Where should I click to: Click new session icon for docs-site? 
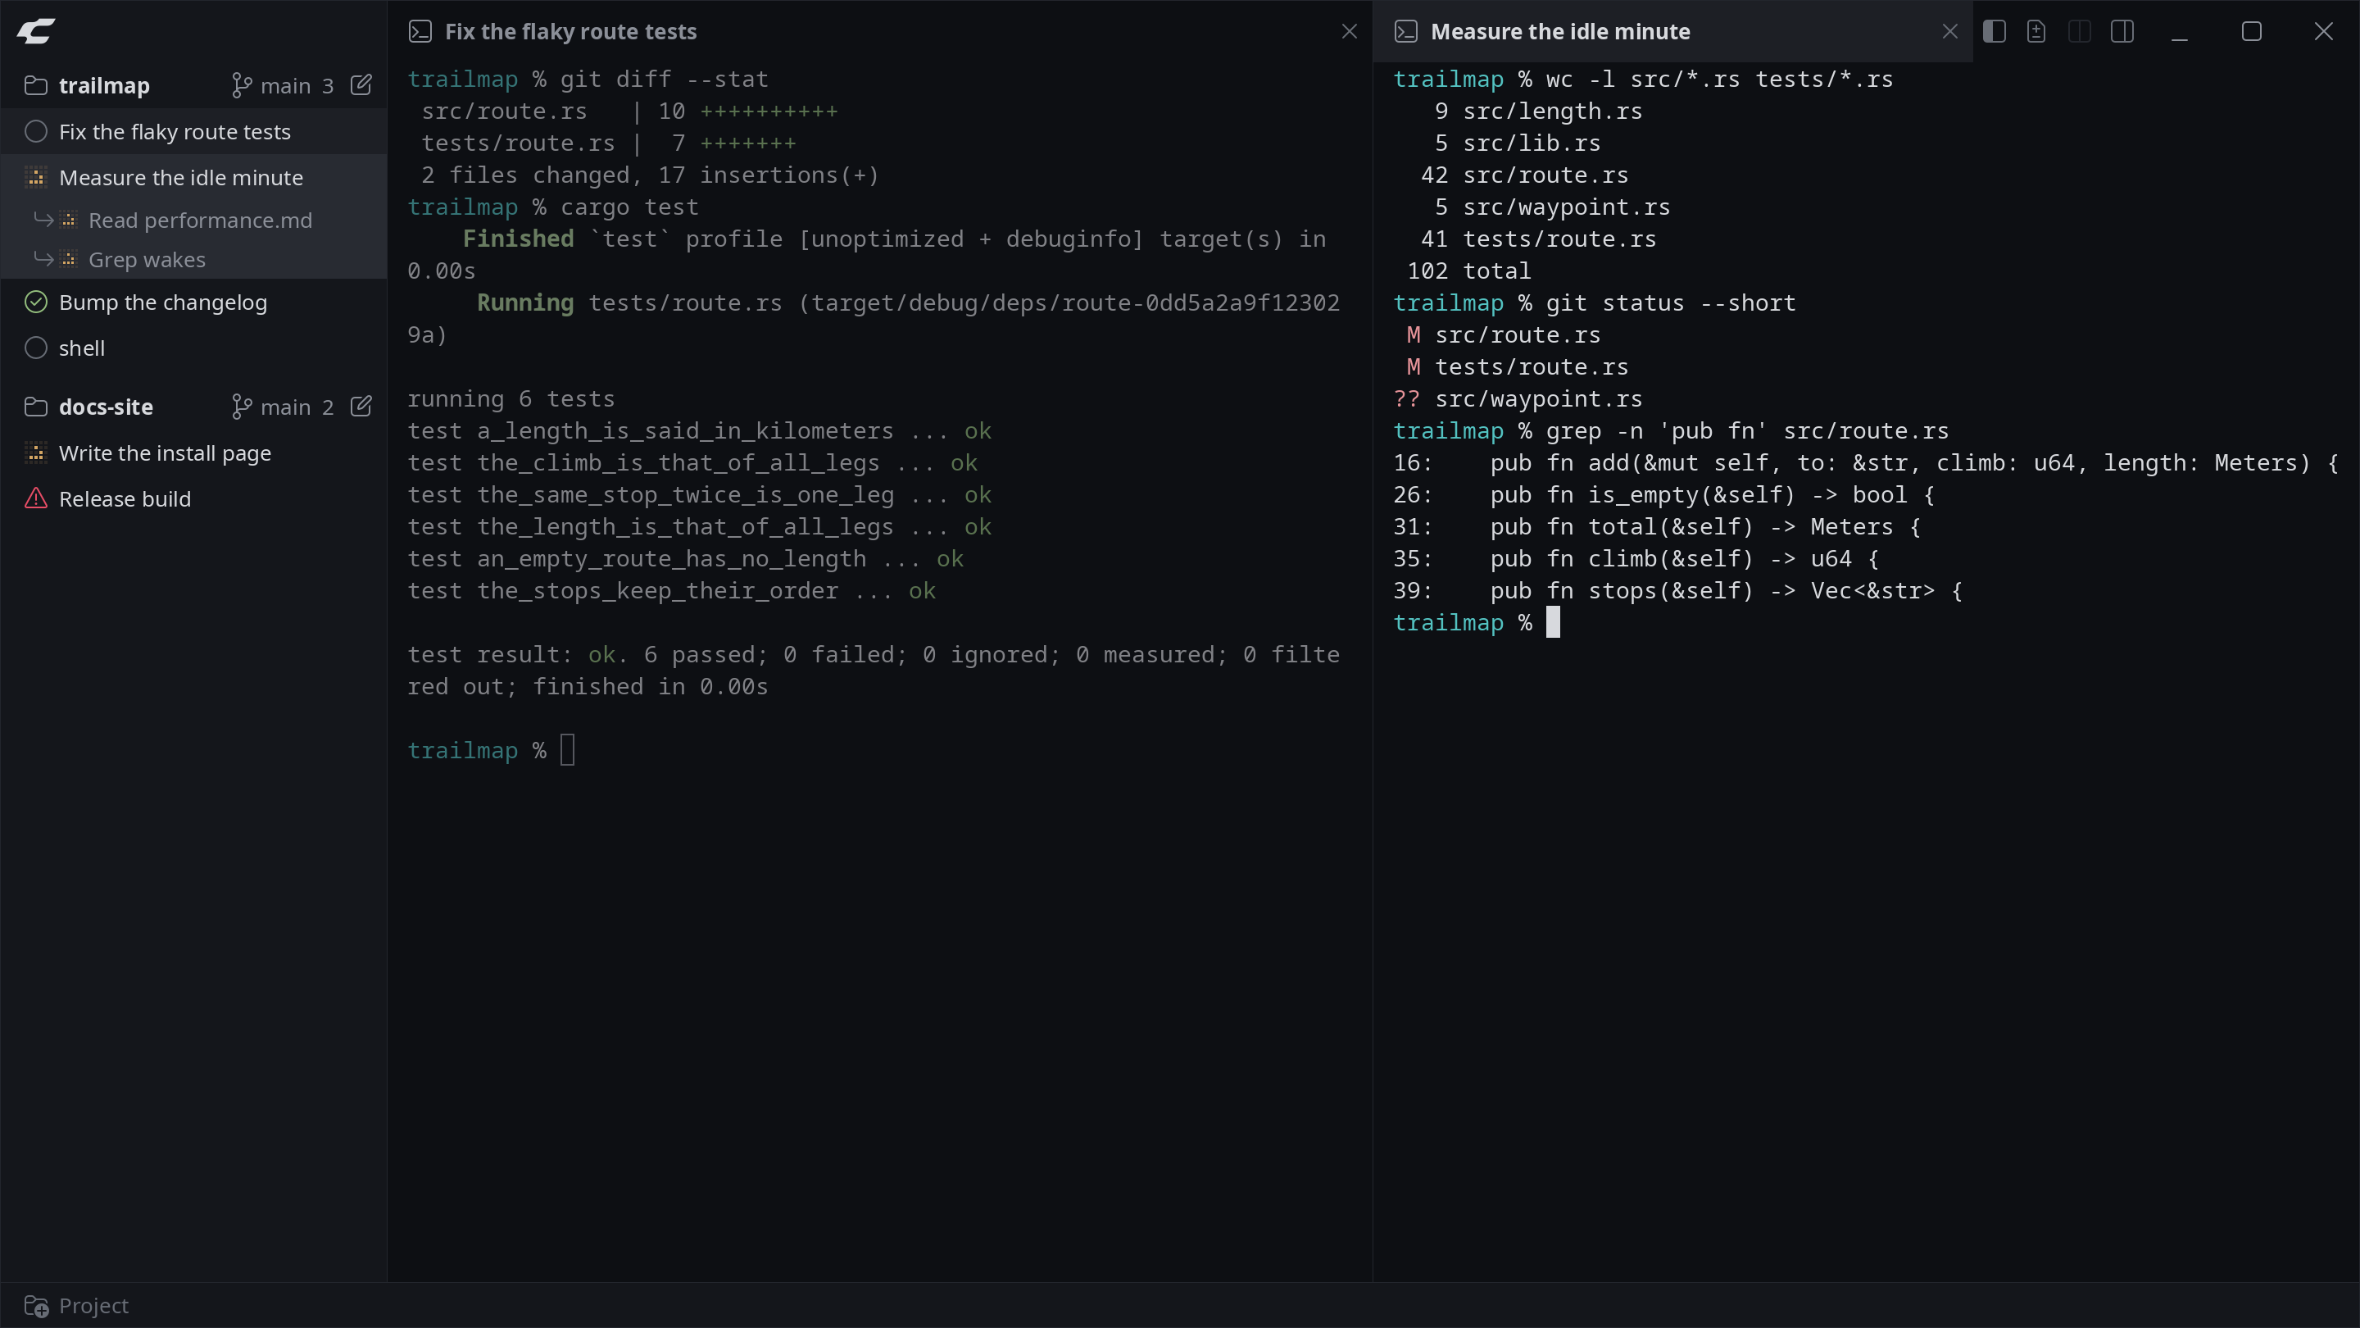pyautogui.click(x=361, y=406)
